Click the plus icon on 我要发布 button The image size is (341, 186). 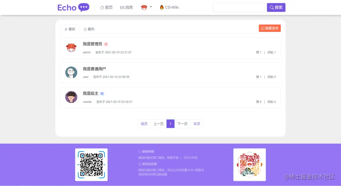pos(262,28)
